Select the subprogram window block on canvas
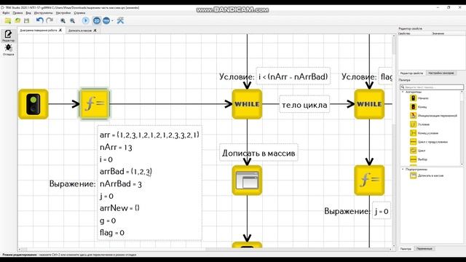 pyautogui.click(x=247, y=180)
